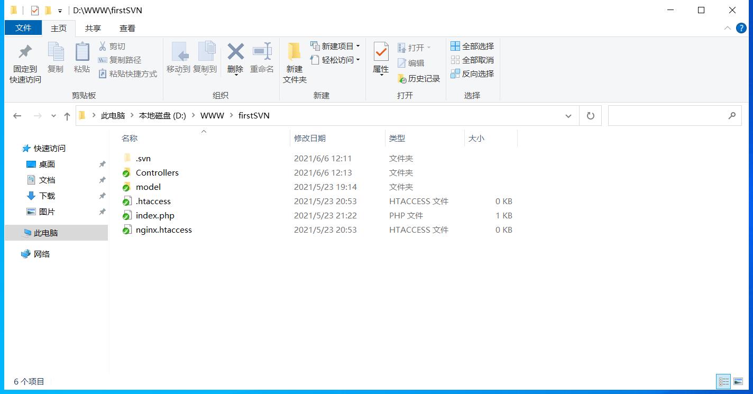Expand the Properties dropdown arrow
Viewport: 753px width, 394px height.
[x=381, y=75]
